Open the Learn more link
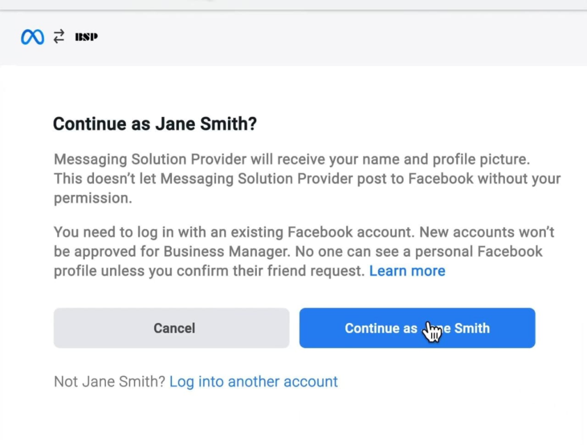587x445 pixels. [x=408, y=271]
